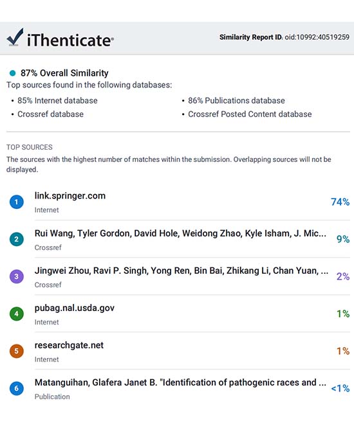Click the Similarity Report ID number
The height and width of the screenshot is (437, 354).
(317, 37)
